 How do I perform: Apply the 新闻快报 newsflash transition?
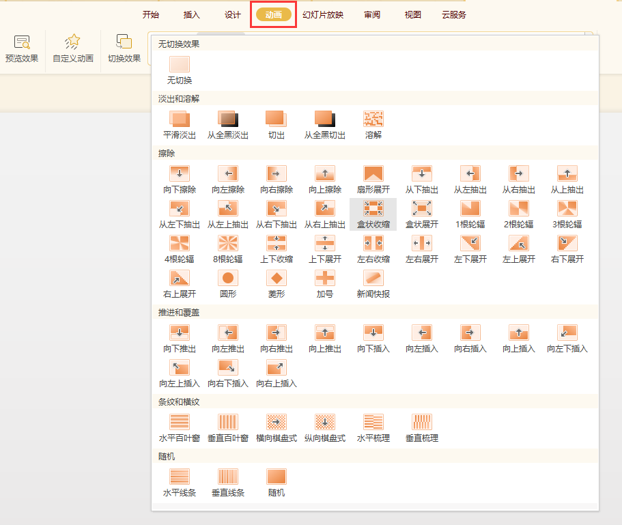[373, 278]
